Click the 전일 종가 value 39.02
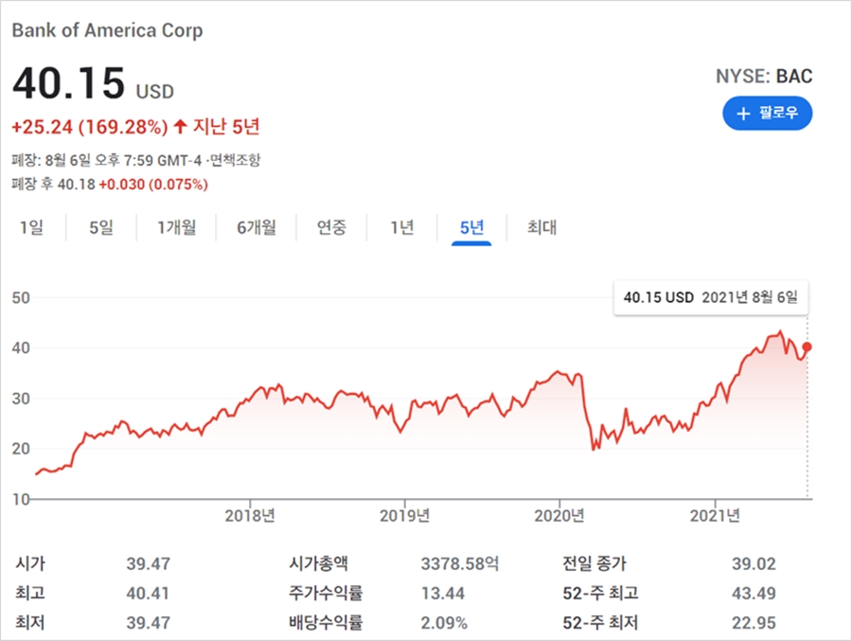Screen dimensions: 852x641 pos(754,563)
